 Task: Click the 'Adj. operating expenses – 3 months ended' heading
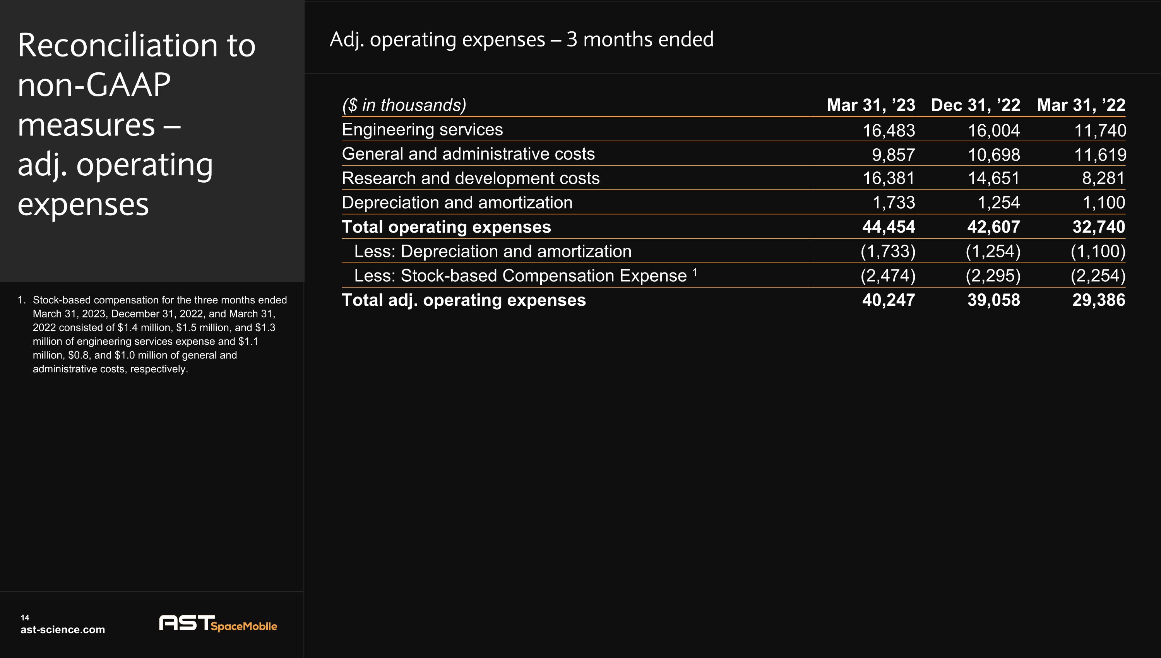(521, 39)
